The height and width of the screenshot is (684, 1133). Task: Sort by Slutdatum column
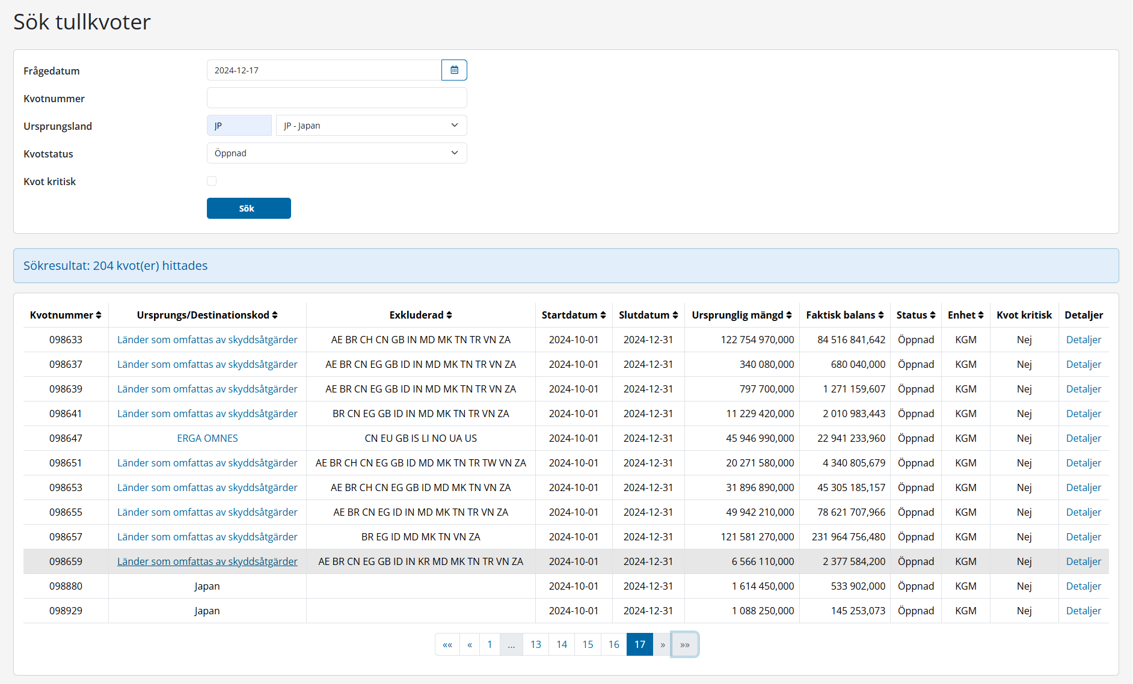[648, 315]
